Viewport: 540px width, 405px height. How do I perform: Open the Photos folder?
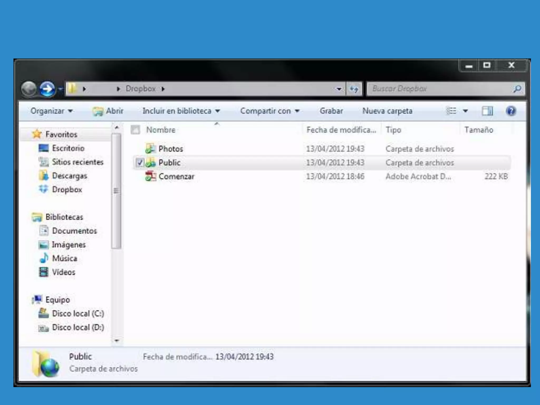tap(170, 149)
